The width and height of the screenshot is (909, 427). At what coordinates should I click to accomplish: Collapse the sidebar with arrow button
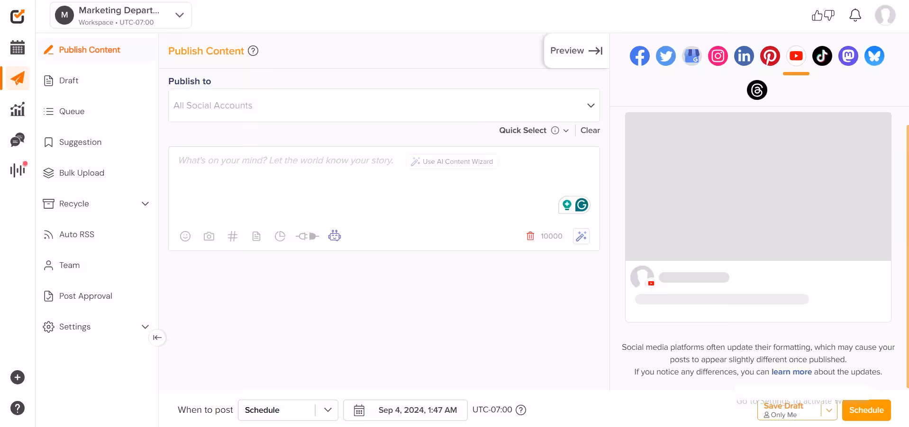click(x=157, y=338)
